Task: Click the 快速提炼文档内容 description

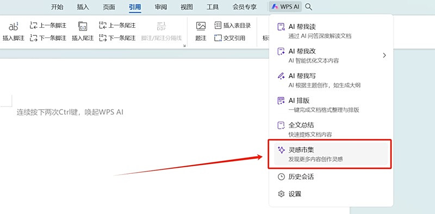Action: 310,135
